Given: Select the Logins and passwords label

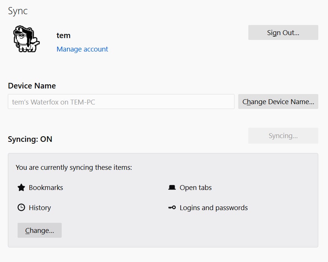Looking at the screenshot, I should (x=214, y=208).
